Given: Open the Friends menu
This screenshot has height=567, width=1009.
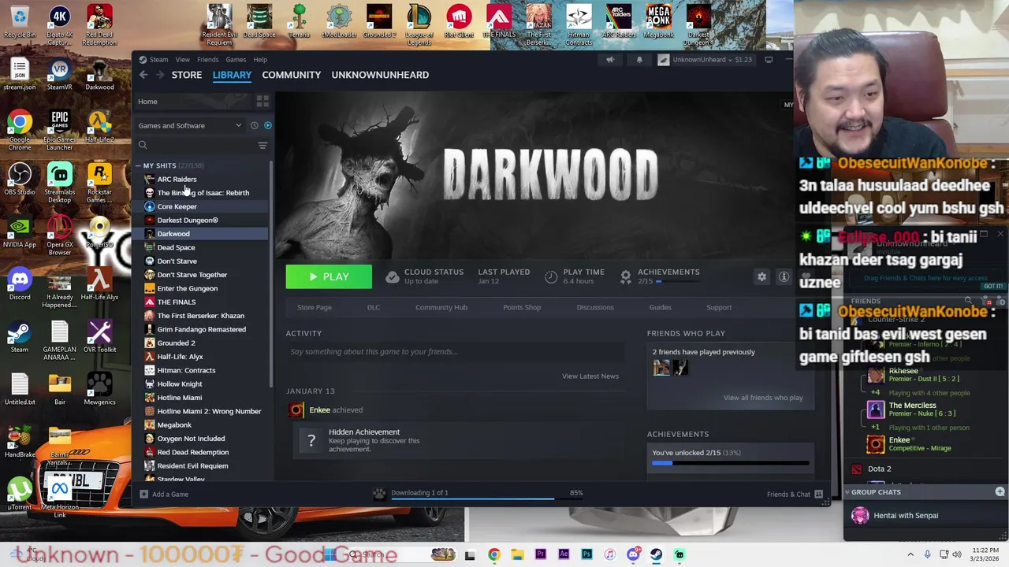Looking at the screenshot, I should [x=207, y=60].
